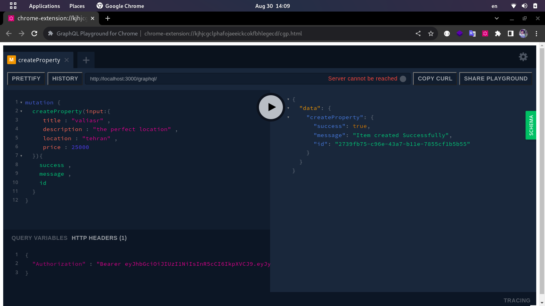Click the "tehran" location value
This screenshot has width=545, height=306.
pyautogui.click(x=97, y=138)
